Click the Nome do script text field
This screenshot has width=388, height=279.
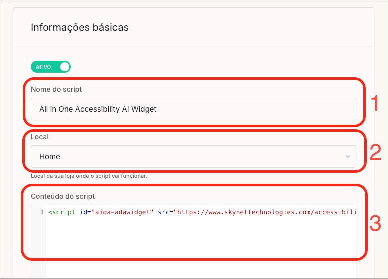tap(193, 109)
